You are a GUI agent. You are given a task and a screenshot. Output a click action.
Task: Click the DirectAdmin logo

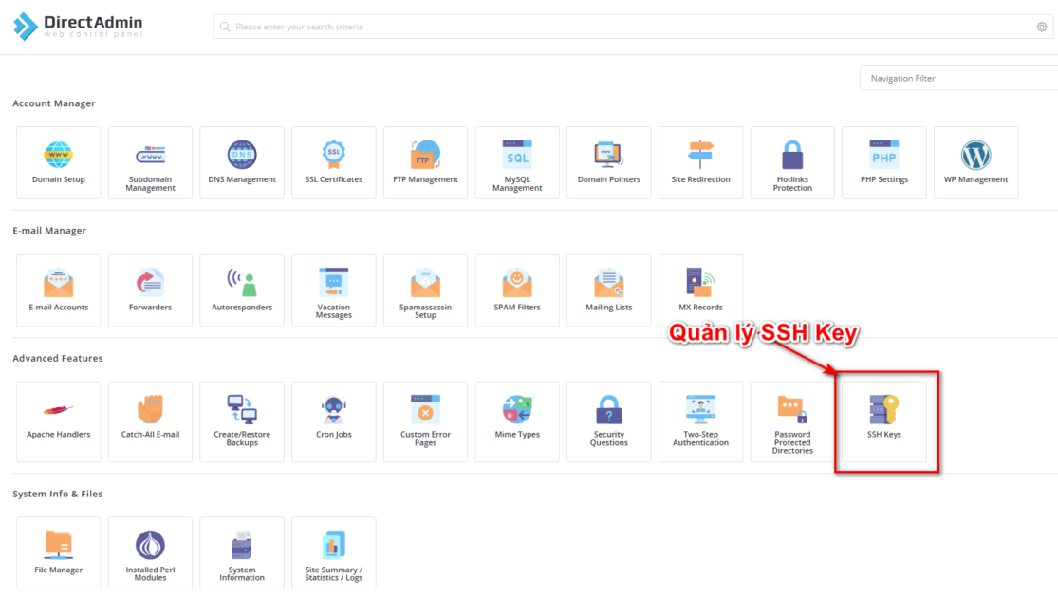click(x=78, y=27)
